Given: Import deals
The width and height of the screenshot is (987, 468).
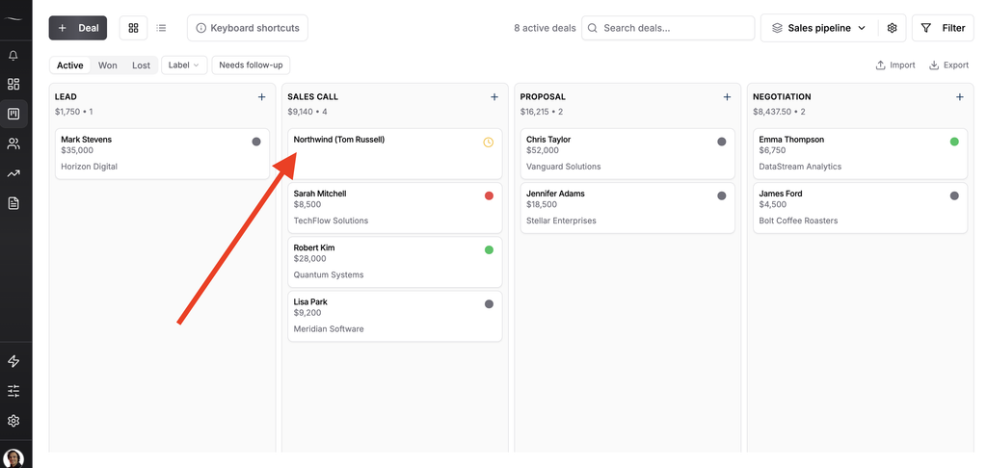Looking at the screenshot, I should click(895, 65).
